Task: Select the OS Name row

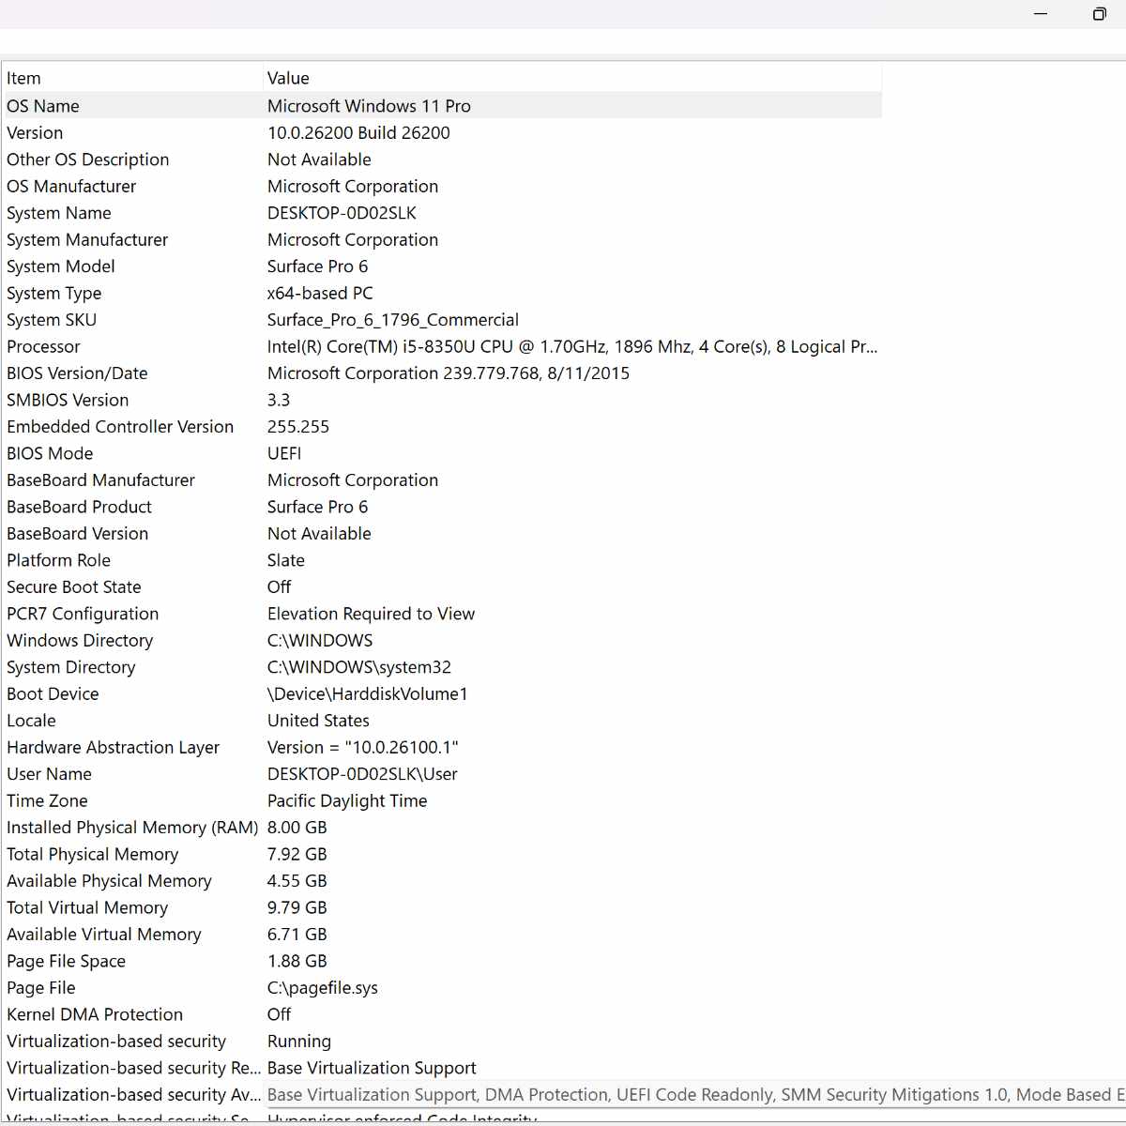Action: pyautogui.click(x=442, y=106)
